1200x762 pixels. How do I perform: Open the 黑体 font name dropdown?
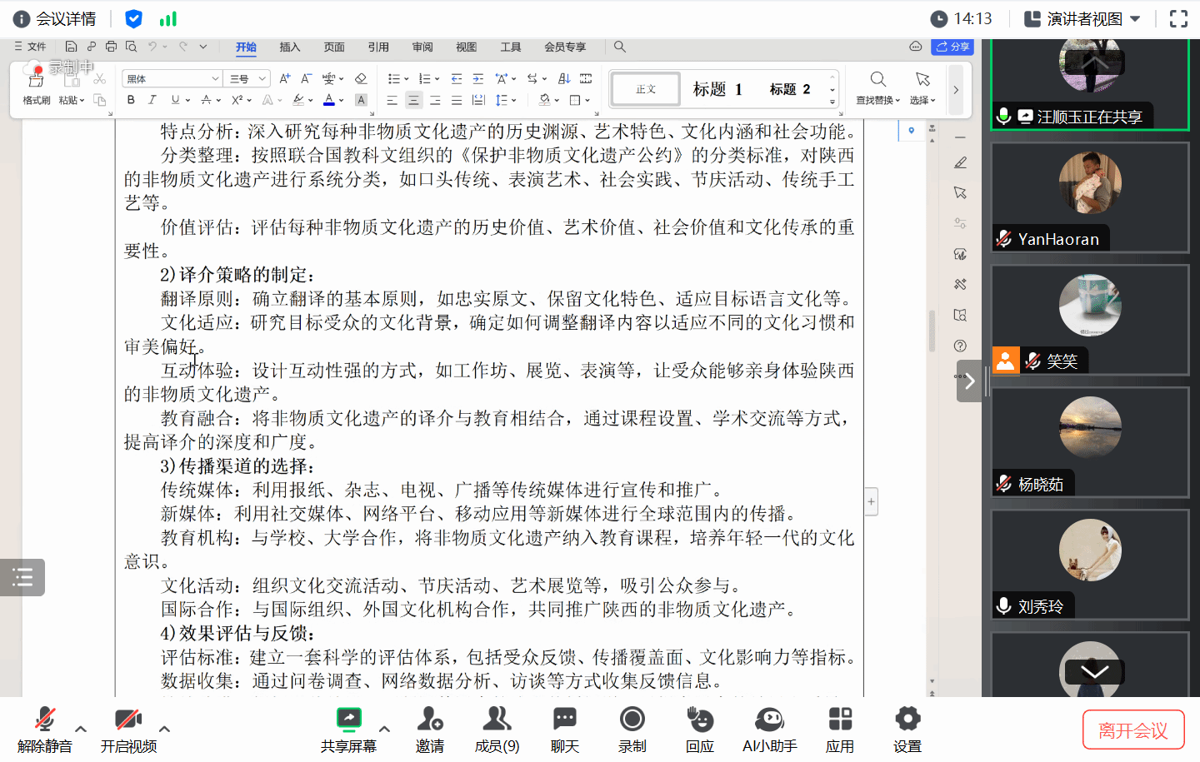pos(172,78)
